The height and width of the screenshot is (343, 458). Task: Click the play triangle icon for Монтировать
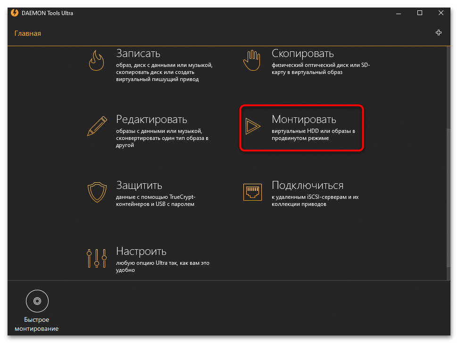(x=253, y=126)
